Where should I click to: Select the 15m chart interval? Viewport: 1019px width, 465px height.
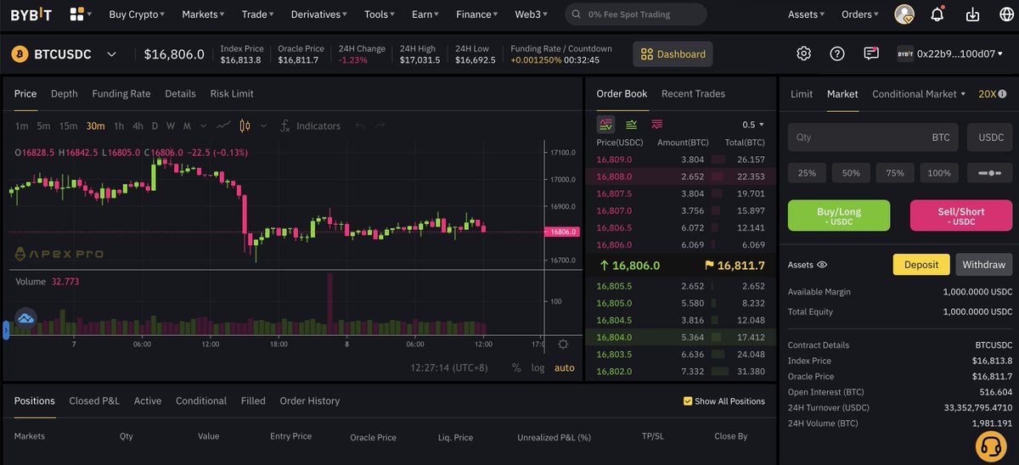pyautogui.click(x=68, y=126)
